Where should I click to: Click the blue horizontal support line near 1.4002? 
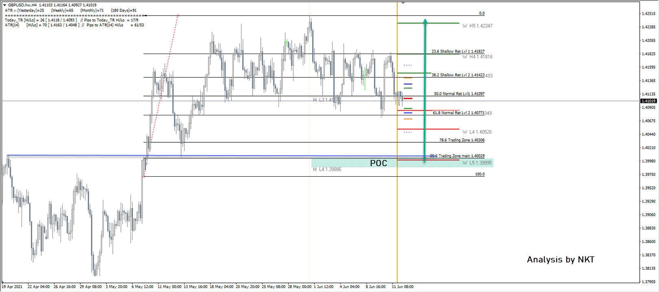coord(215,154)
